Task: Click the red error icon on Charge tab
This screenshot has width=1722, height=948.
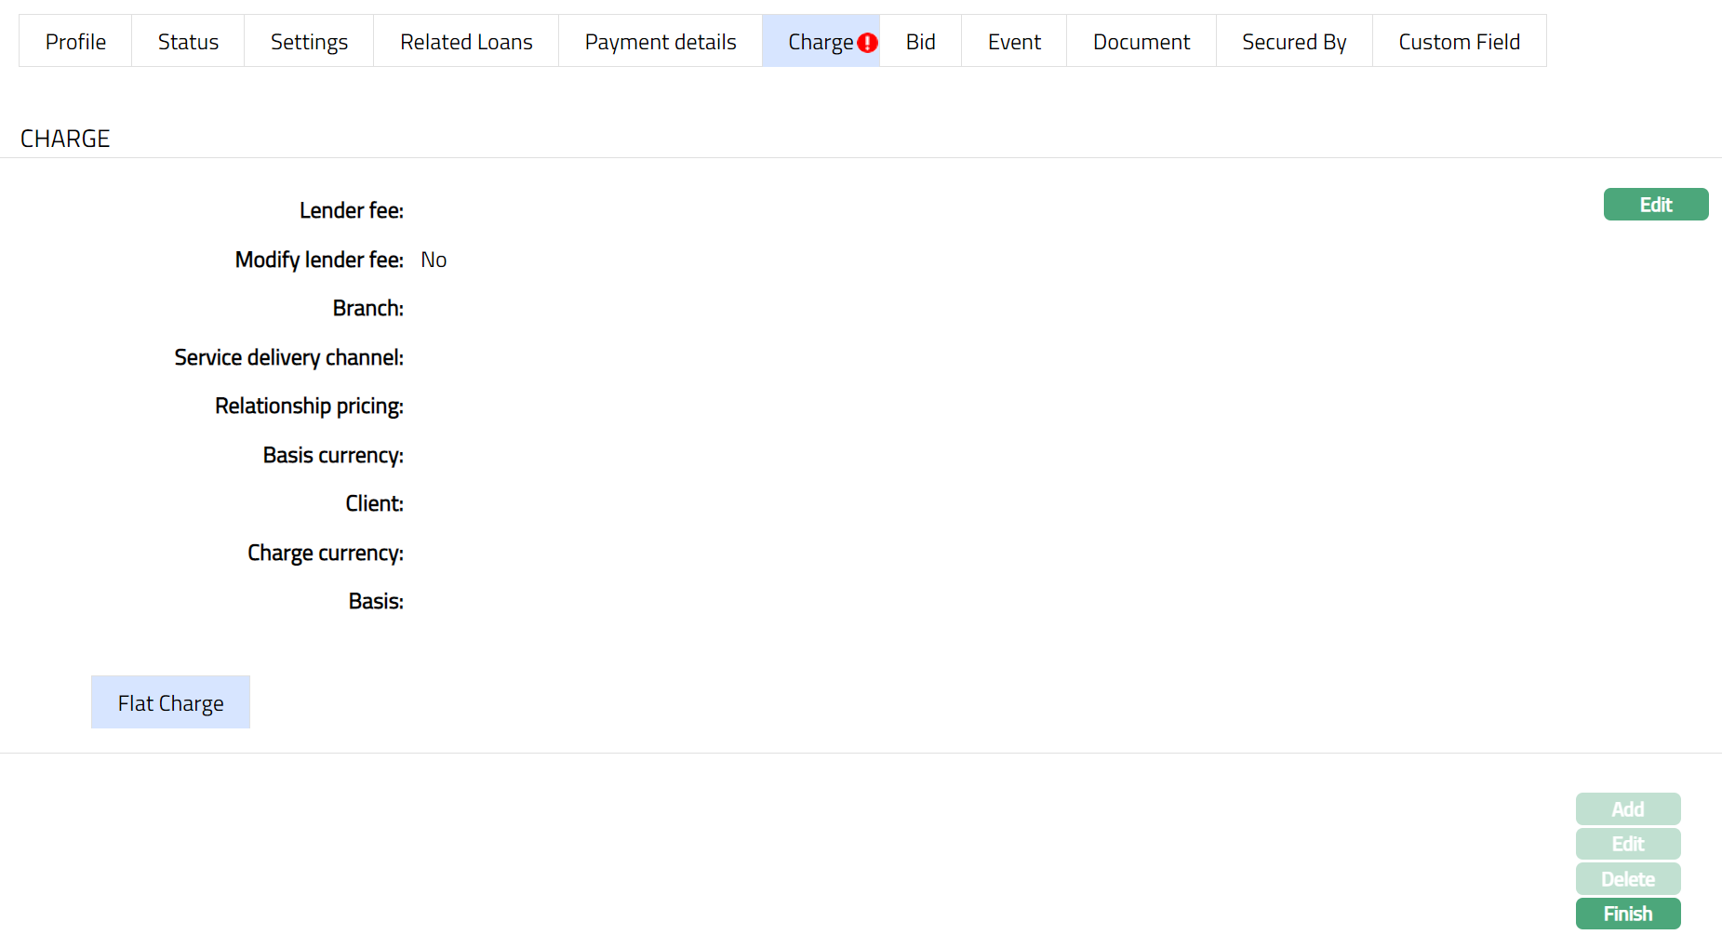Action: pos(867,43)
